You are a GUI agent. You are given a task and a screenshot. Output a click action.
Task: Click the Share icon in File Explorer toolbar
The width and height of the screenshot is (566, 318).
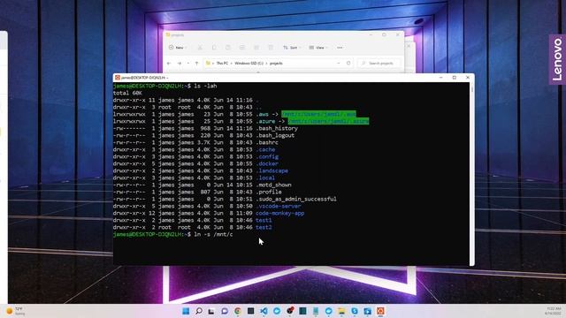(256, 48)
